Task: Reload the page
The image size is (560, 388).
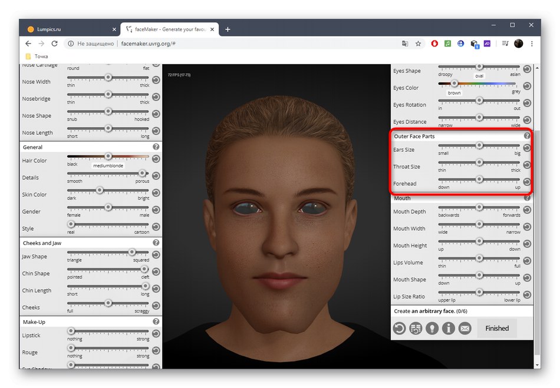Action: [x=55, y=44]
